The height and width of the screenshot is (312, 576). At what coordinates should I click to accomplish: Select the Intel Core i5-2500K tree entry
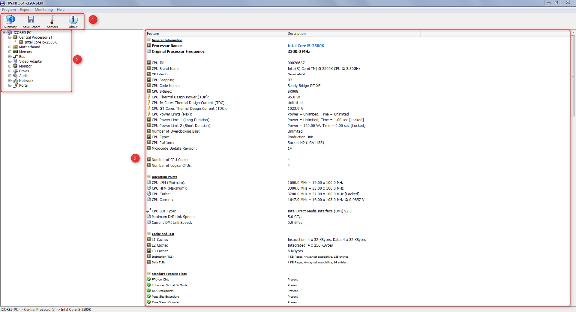tap(40, 42)
